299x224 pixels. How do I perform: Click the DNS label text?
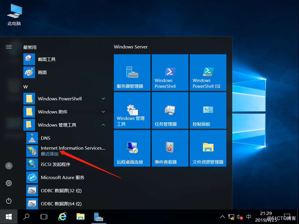tap(46, 138)
